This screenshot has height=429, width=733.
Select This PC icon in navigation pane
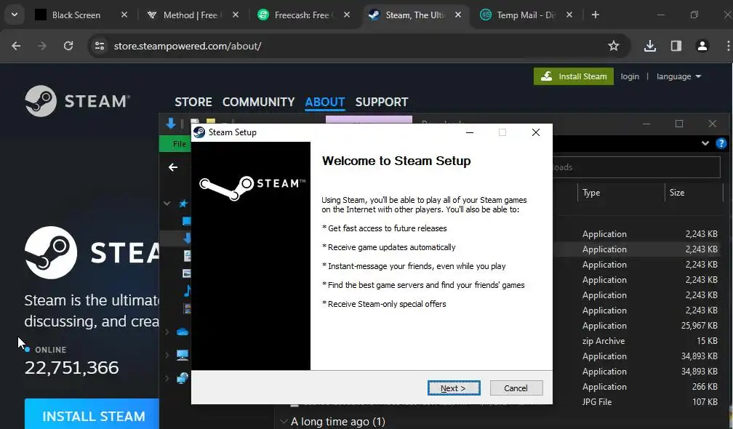[x=183, y=355]
